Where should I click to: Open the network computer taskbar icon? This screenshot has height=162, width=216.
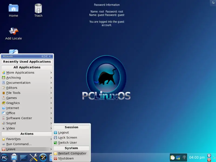[x=14, y=157]
